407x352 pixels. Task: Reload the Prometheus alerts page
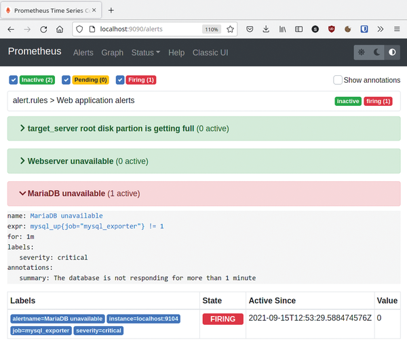[x=43, y=29]
